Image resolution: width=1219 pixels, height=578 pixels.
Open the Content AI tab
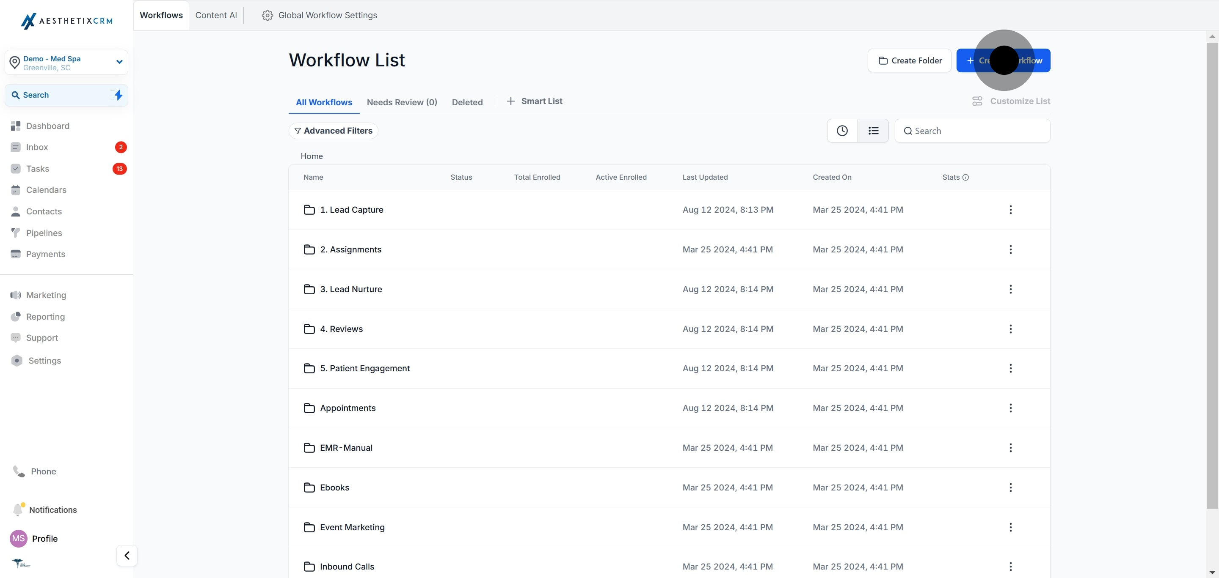pyautogui.click(x=216, y=15)
